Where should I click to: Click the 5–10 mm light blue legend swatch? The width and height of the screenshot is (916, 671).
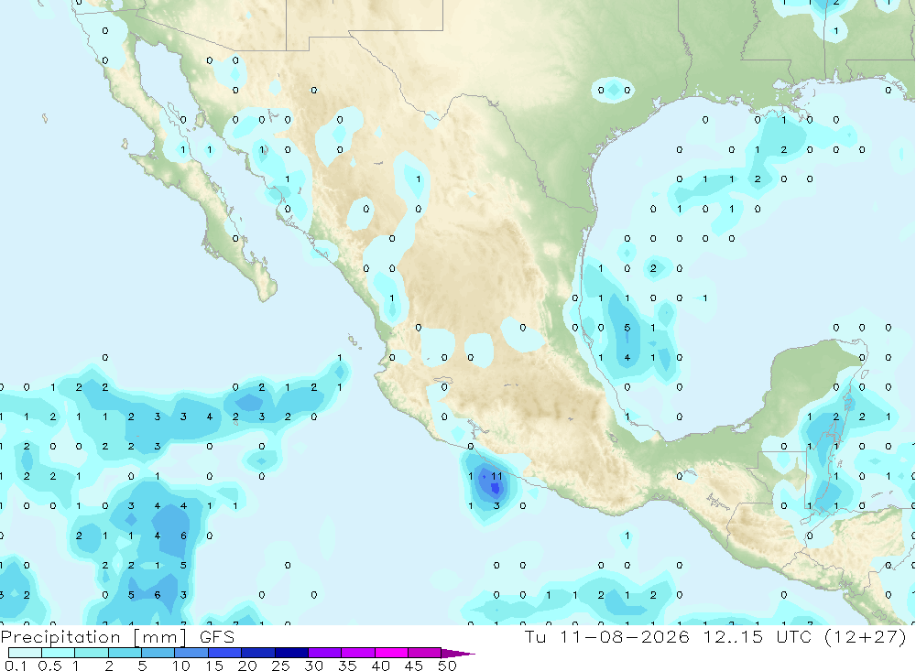(158, 653)
